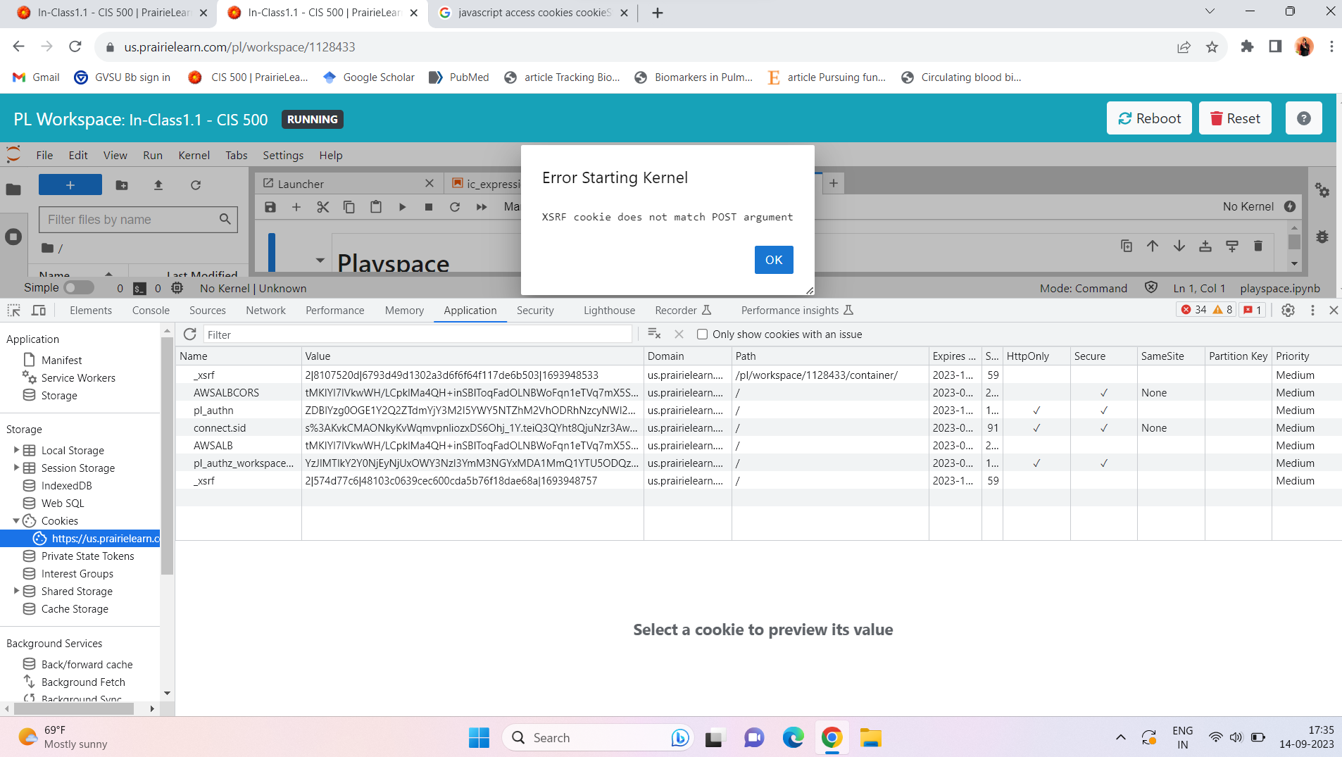Toggle the device toolbar in DevTools
1342x757 pixels.
tap(39, 310)
